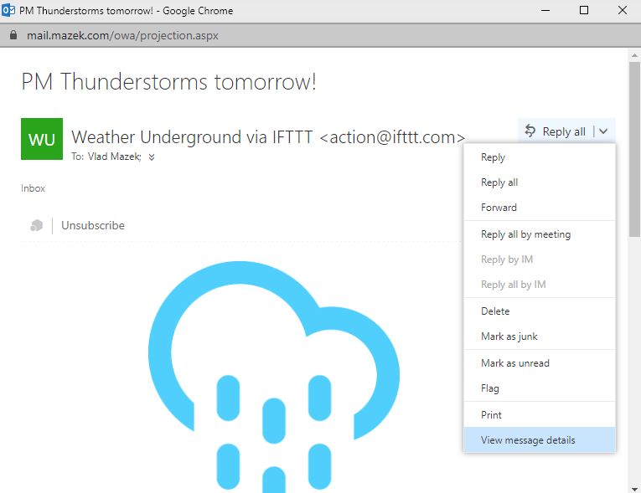Click the Unsubscribe link
The height and width of the screenshot is (493, 641).
93,225
